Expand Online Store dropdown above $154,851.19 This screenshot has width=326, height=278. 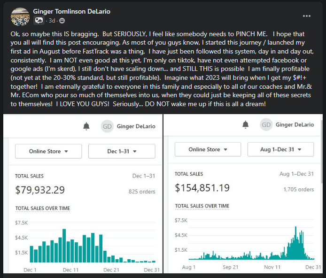[x=207, y=149]
